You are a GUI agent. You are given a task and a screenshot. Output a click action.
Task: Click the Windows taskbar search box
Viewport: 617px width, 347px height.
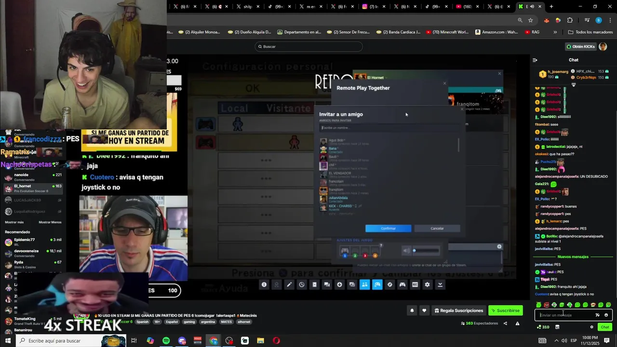pos(70,341)
